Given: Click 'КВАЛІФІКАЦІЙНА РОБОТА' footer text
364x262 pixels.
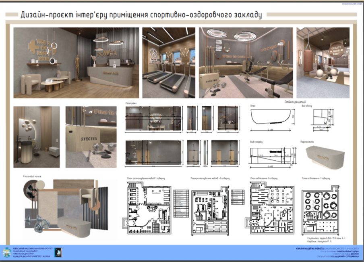Looking at the screenshot, I should 310,249.
